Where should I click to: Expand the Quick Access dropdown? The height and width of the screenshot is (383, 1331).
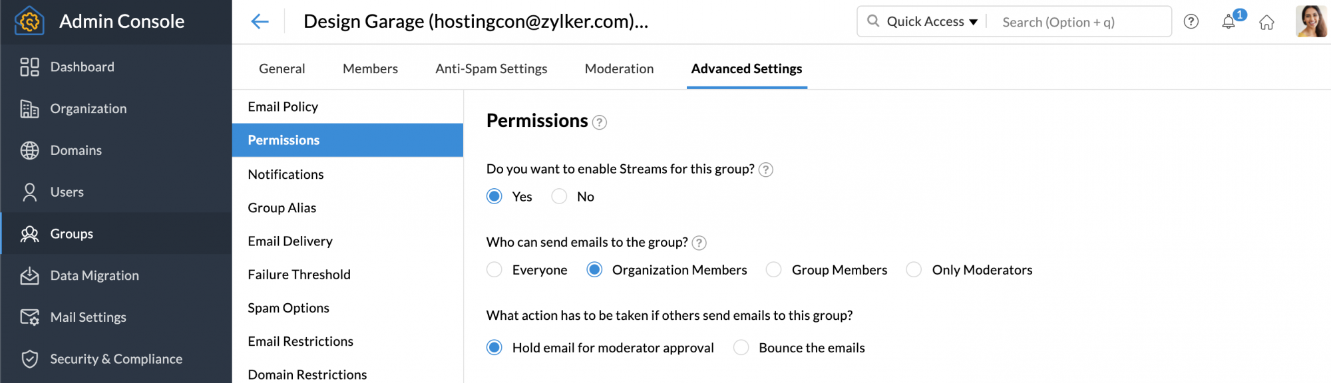(x=931, y=22)
